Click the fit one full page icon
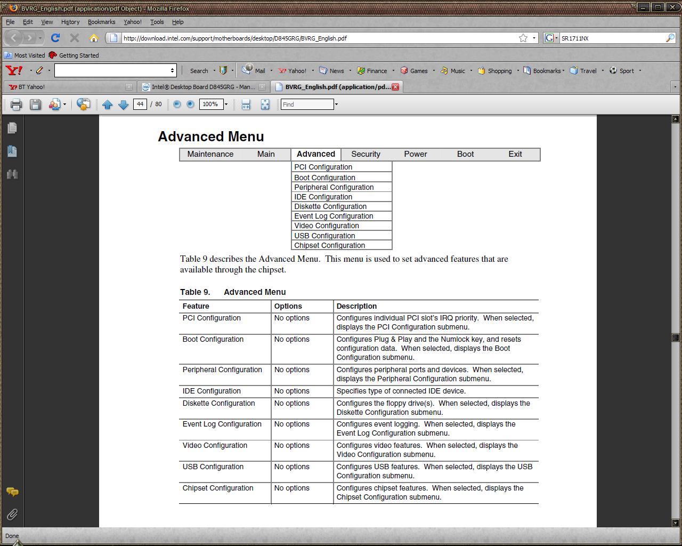This screenshot has height=546, width=682. tap(265, 105)
